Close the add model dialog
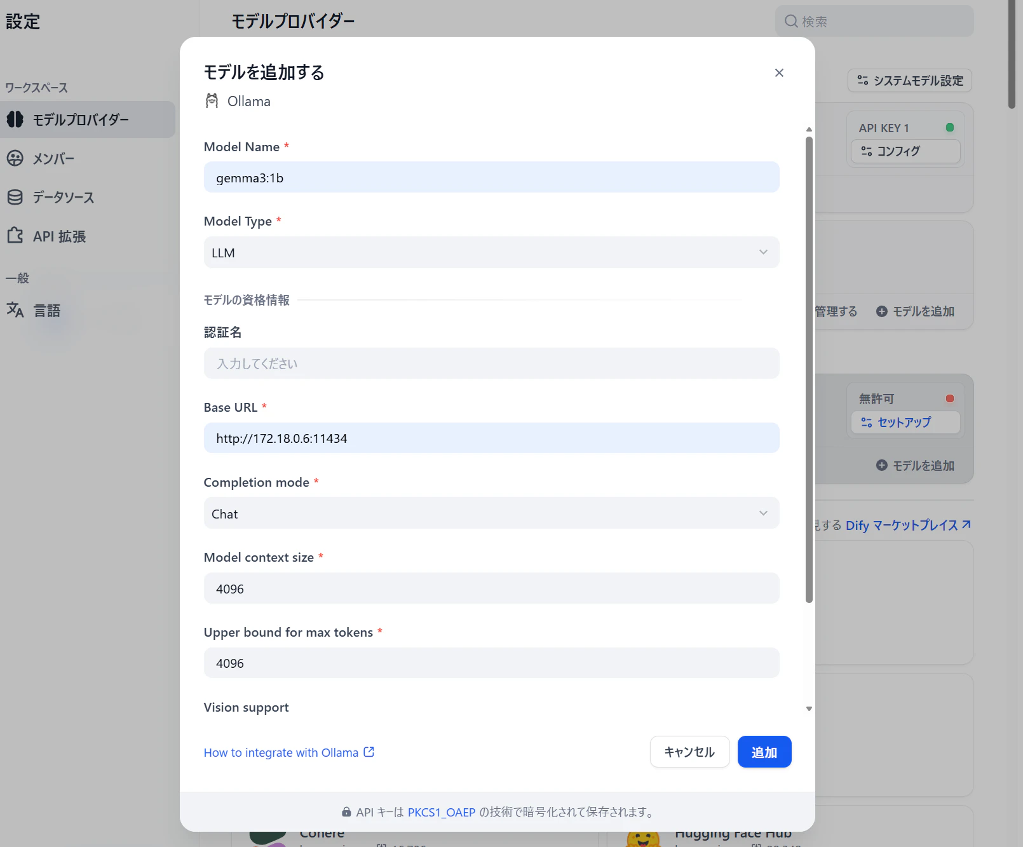Screen dimensions: 1023x847 [779, 73]
